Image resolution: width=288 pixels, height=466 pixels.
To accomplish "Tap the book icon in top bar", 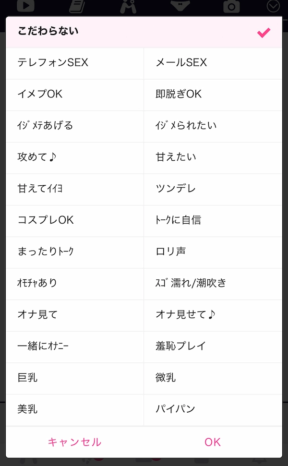I will pos(77,6).
